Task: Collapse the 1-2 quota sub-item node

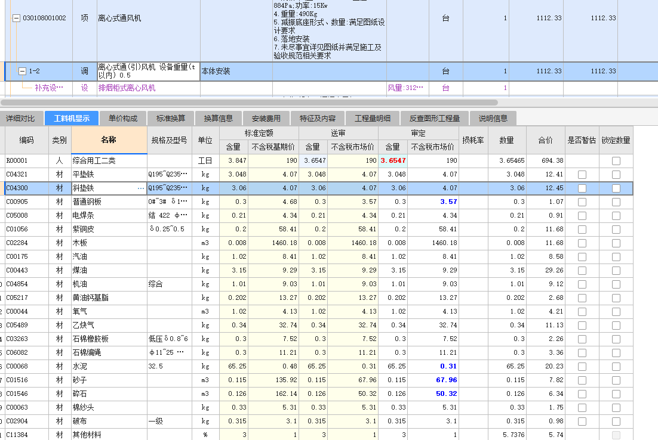Action: (22, 71)
